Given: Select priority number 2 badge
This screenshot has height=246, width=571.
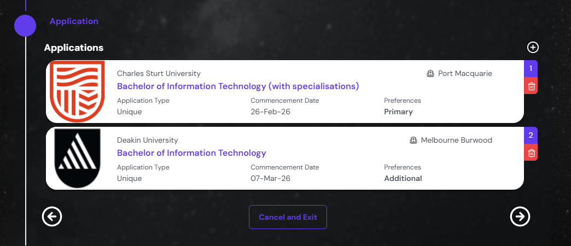Looking at the screenshot, I should (531, 136).
